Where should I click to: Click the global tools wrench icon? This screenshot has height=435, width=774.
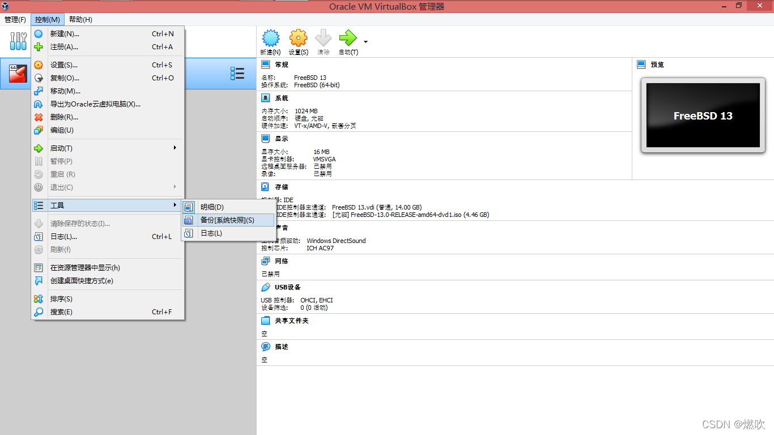(x=18, y=41)
